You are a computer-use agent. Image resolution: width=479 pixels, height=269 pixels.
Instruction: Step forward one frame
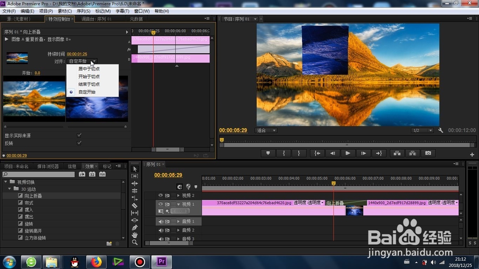(x=363, y=153)
